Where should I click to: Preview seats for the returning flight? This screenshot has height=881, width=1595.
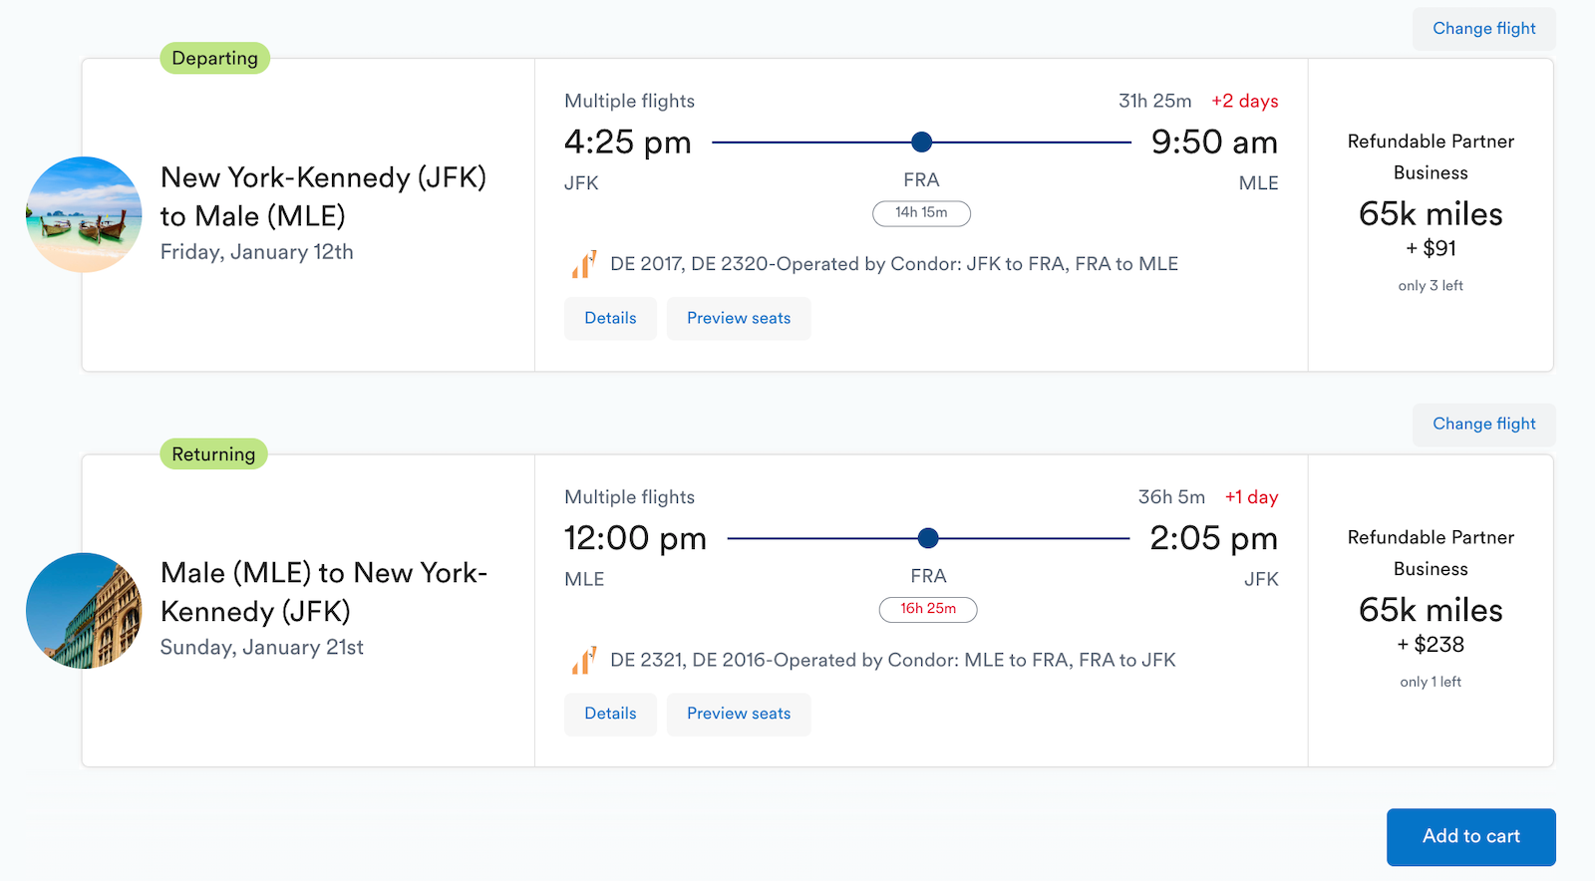(x=738, y=714)
